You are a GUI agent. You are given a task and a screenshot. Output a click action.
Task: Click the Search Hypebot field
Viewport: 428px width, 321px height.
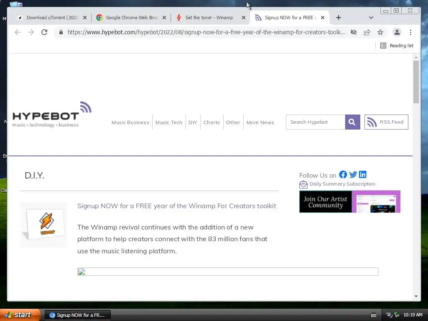316,122
